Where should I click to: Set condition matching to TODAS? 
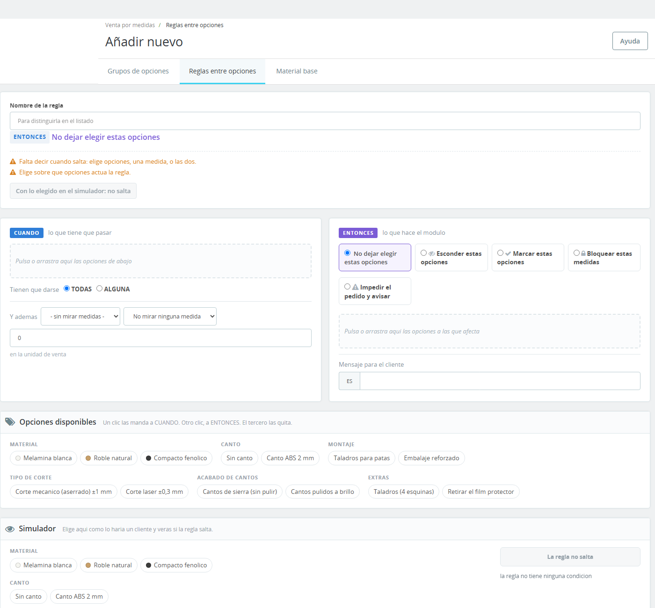click(67, 289)
